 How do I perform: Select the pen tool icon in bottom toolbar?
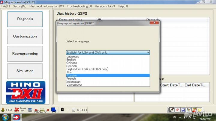172,110
